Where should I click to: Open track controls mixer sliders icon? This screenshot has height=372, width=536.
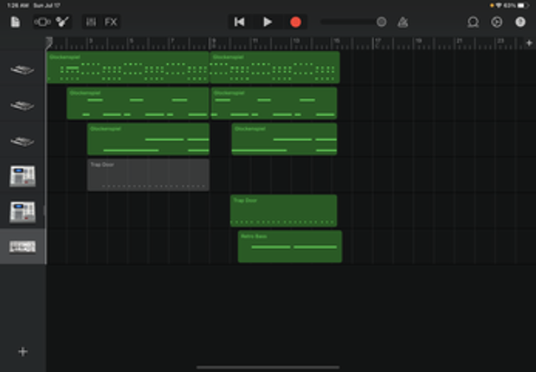click(x=91, y=22)
